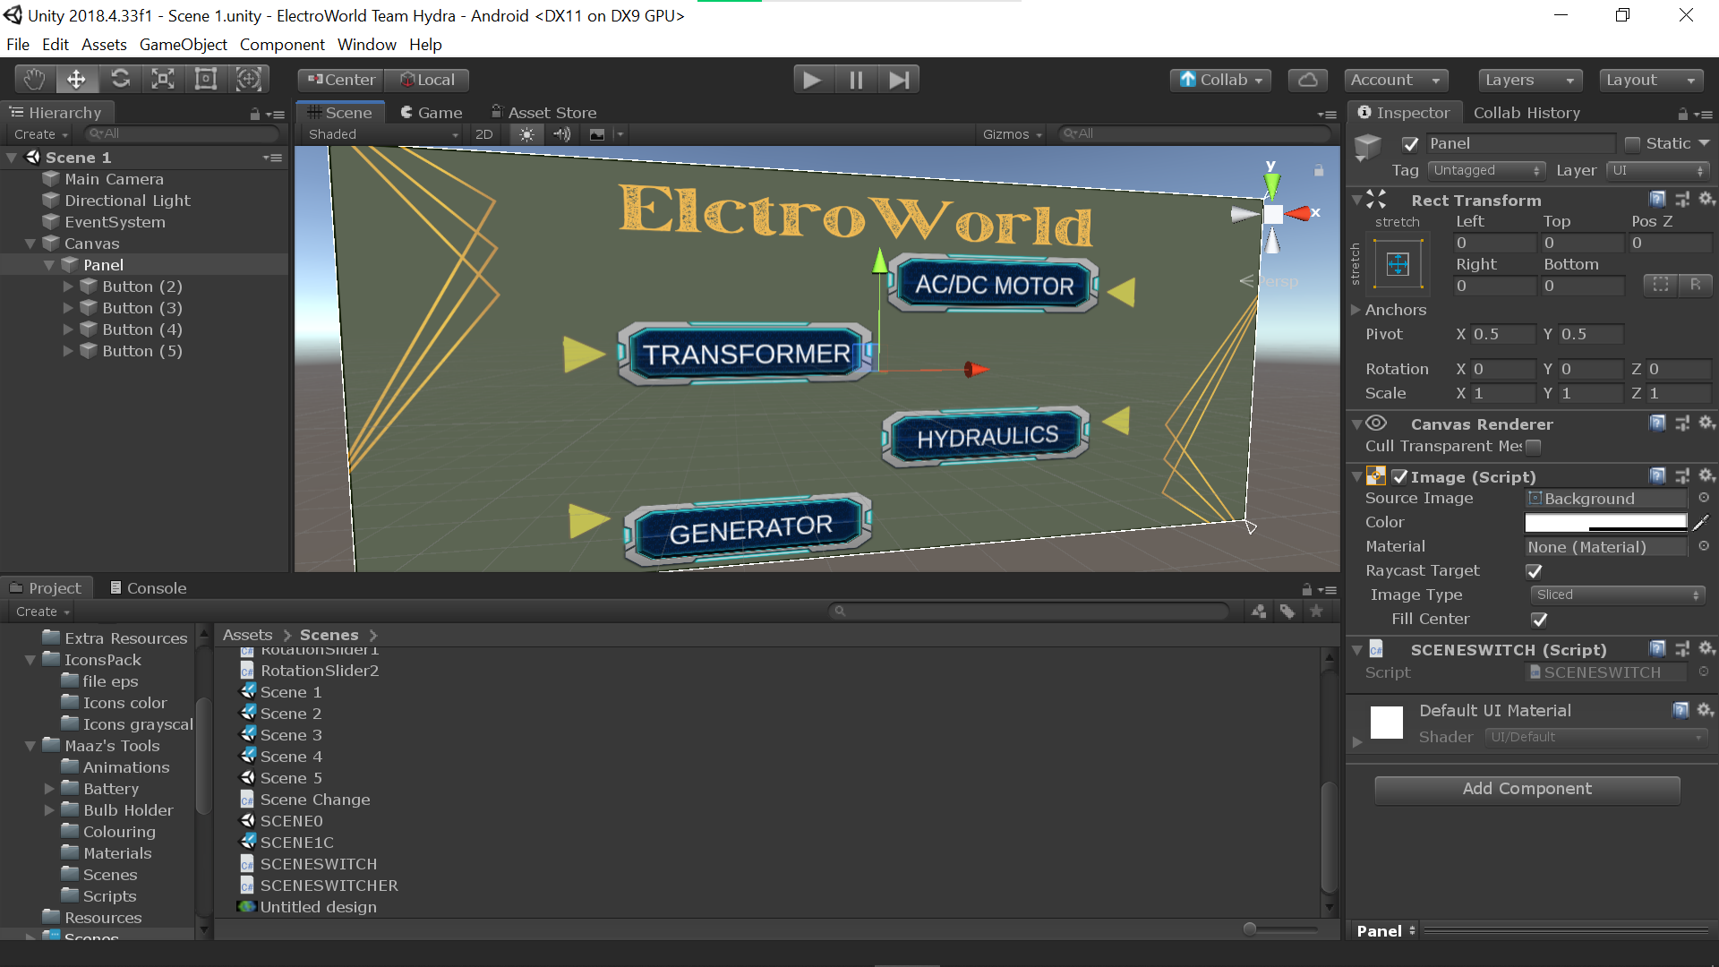
Task: Open the Image Type Sliced dropdown
Action: tap(1616, 595)
